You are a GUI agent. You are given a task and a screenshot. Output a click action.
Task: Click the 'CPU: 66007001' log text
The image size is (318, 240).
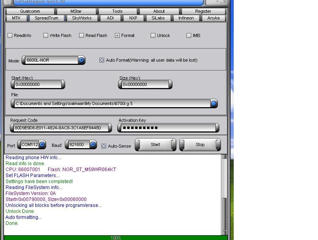[x=23, y=170]
